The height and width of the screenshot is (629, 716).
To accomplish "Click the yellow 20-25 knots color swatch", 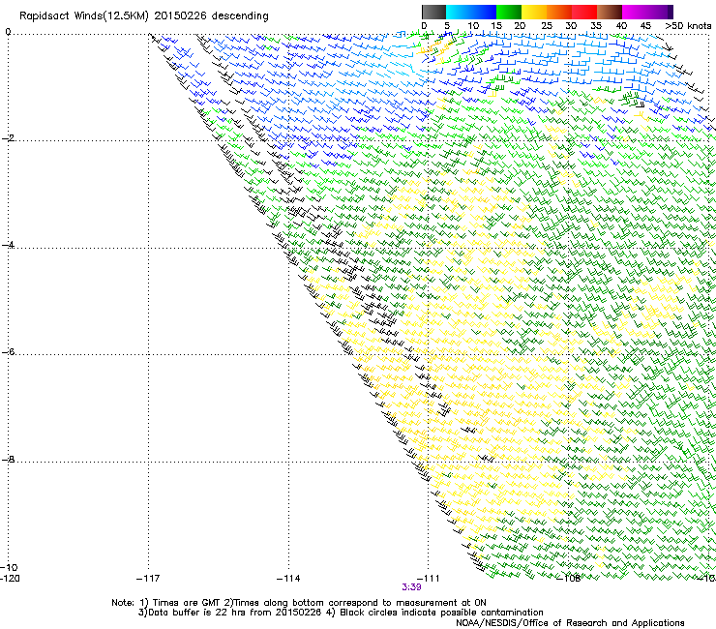I will point(534,12).
